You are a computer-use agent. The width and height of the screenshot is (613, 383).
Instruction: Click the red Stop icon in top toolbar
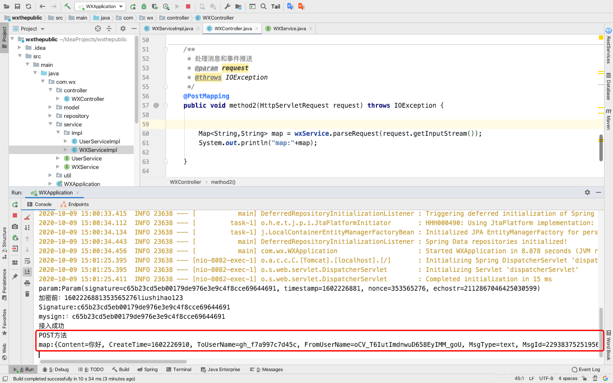(x=188, y=6)
